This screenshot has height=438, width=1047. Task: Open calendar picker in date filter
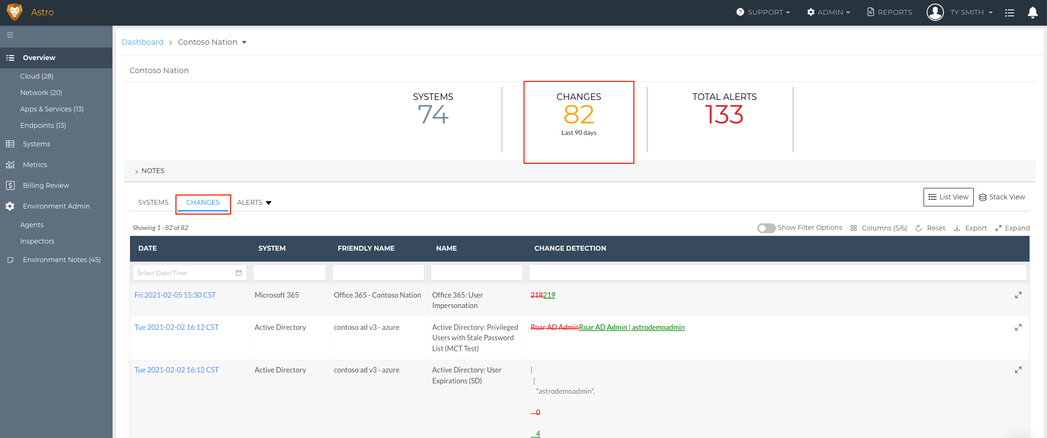click(x=239, y=273)
